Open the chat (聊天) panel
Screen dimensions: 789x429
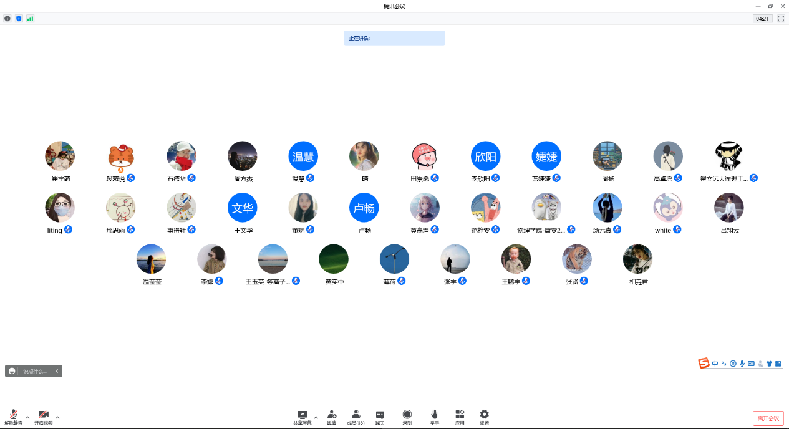click(380, 417)
